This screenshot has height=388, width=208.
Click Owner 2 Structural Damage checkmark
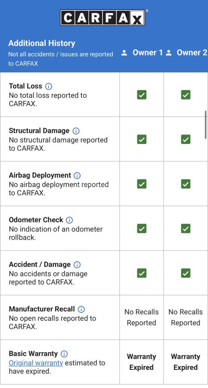[186, 139]
